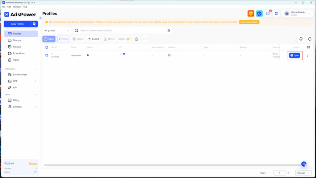
Task: Open Extensions in the sidebar
Action: [21, 53]
